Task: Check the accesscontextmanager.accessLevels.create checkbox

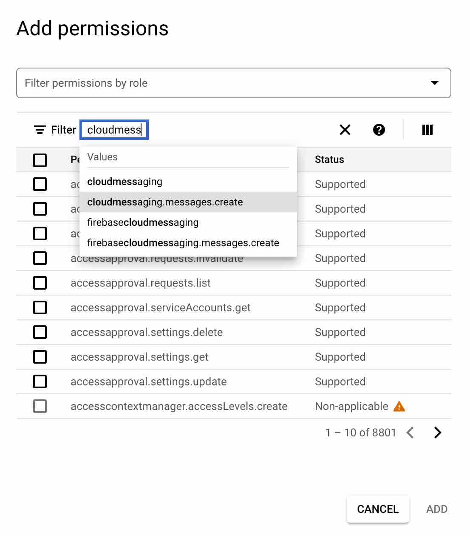Action: [40, 406]
